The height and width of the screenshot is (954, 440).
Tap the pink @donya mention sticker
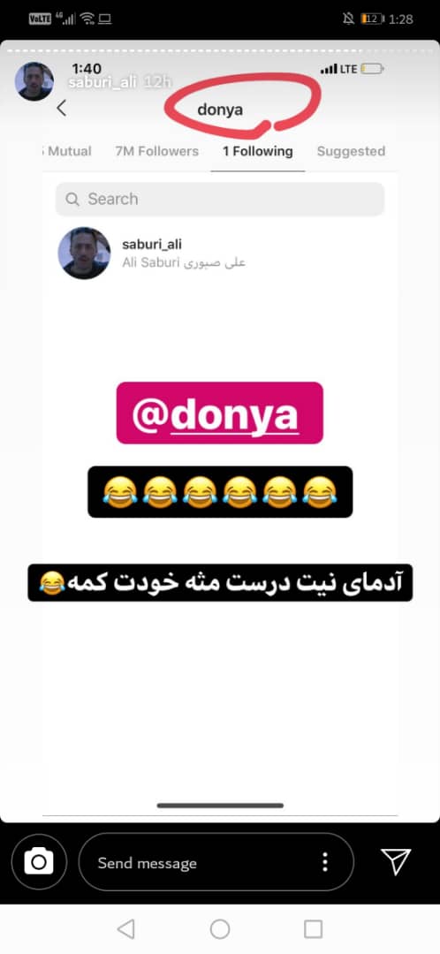[x=220, y=413]
